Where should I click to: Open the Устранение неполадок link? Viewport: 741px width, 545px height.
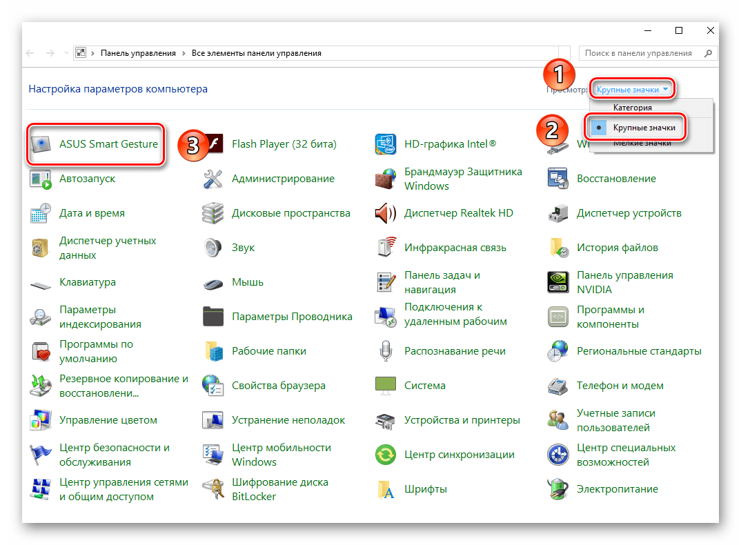[288, 420]
